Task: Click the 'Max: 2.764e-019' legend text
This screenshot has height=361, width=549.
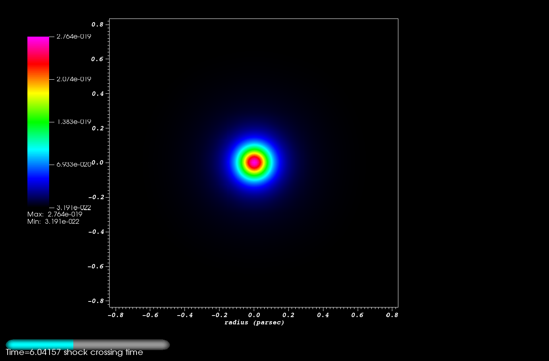Action: click(55, 215)
